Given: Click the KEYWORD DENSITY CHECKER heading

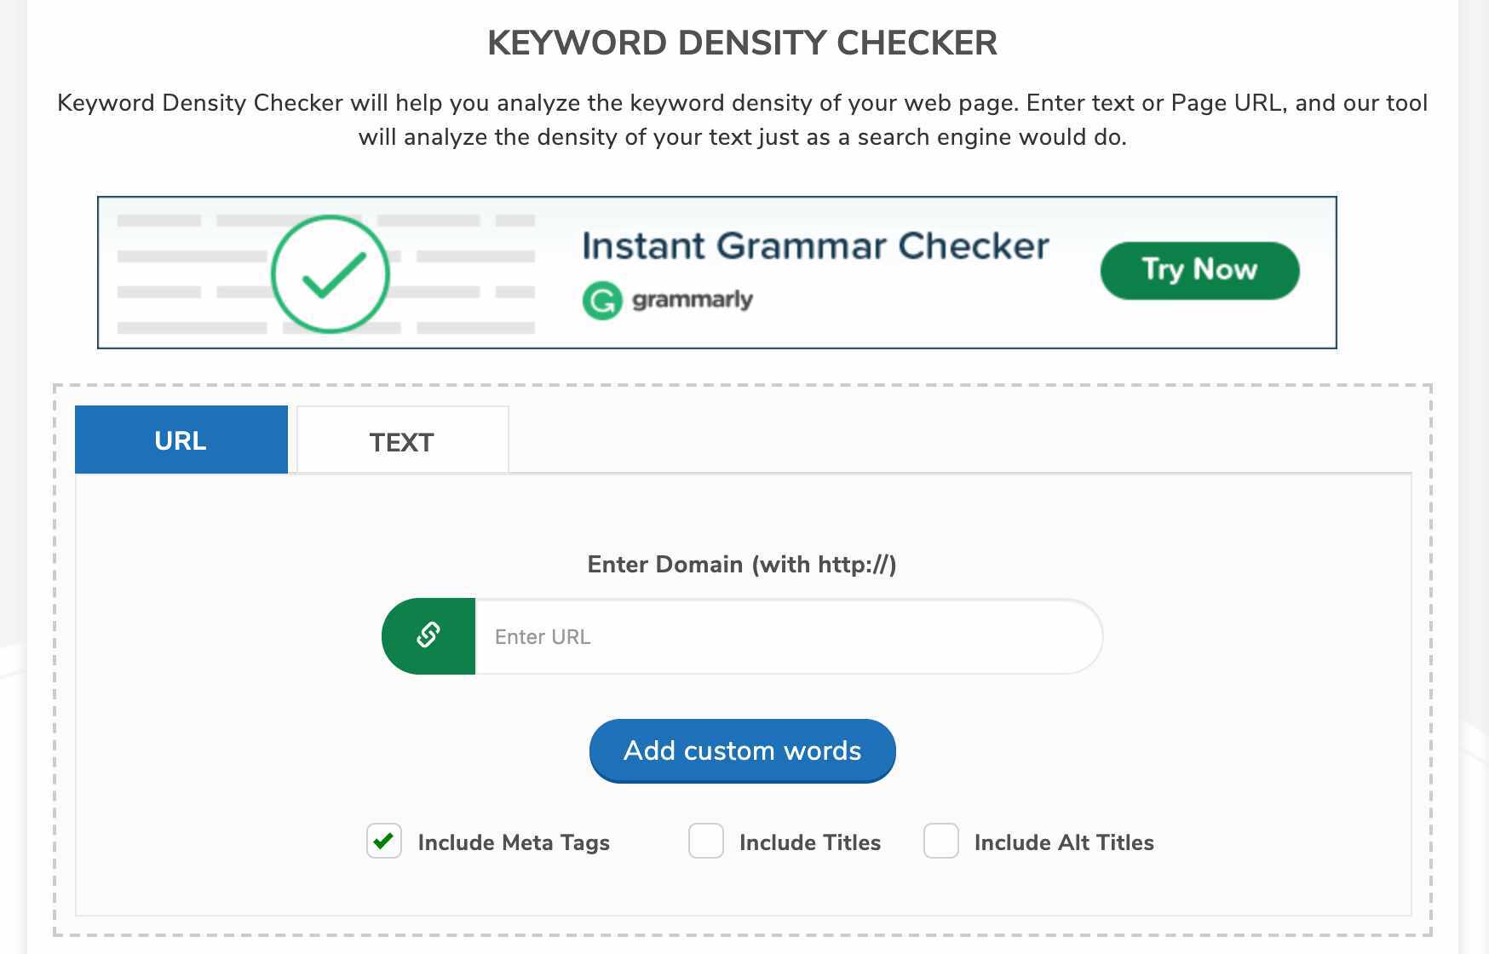Looking at the screenshot, I should 743,43.
